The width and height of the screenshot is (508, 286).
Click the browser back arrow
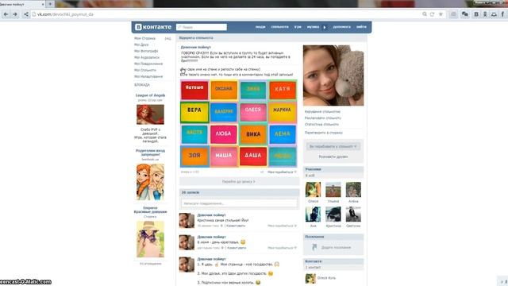point(6,14)
